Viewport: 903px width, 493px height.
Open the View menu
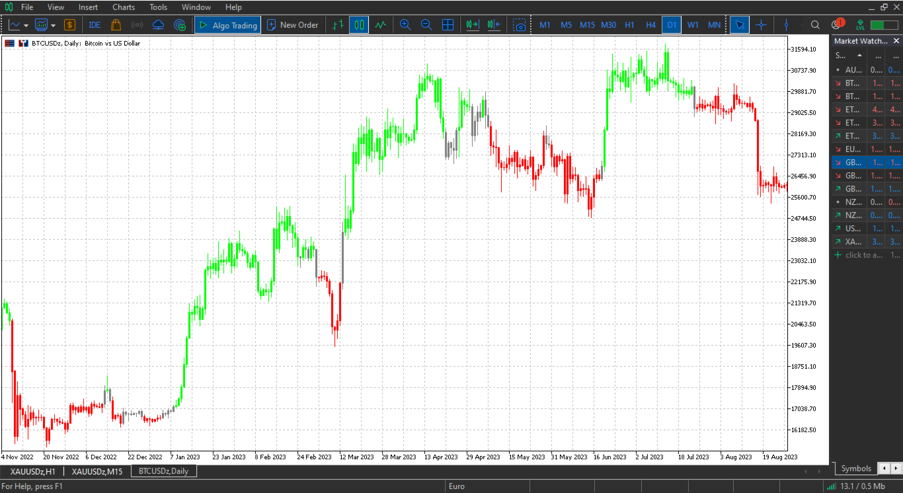(56, 7)
